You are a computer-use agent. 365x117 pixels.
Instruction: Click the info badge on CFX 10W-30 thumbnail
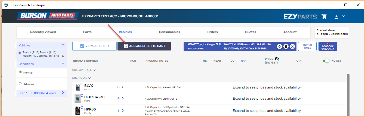click(x=82, y=95)
